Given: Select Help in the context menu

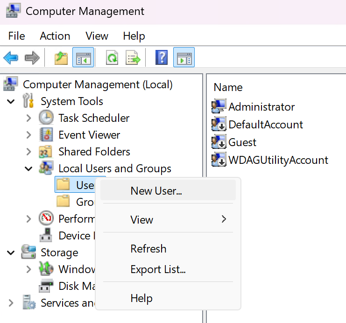Looking at the screenshot, I should pos(168,298).
